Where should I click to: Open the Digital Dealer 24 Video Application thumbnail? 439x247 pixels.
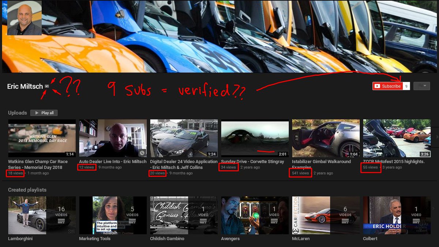[184, 138]
